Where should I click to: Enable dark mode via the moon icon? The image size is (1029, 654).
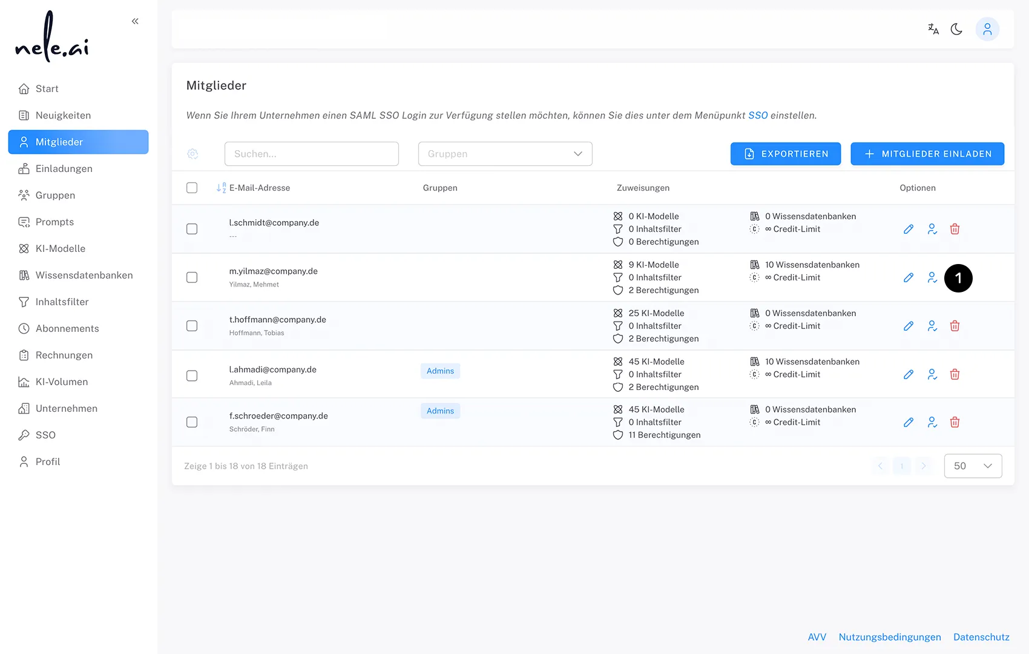point(957,28)
